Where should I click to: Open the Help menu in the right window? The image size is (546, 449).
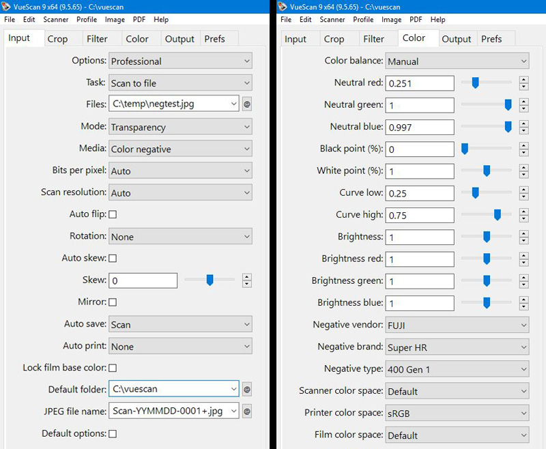point(437,20)
